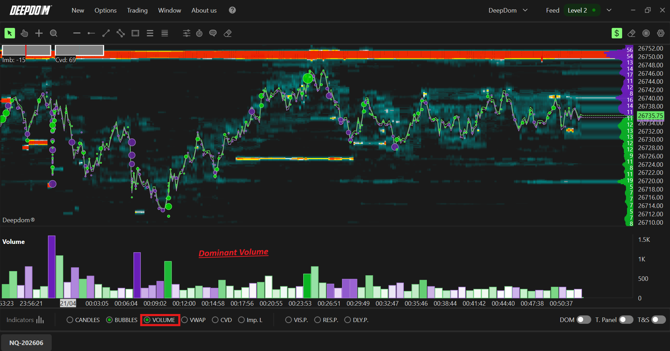The height and width of the screenshot is (351, 670).
Task: Open the New menu
Action: point(78,10)
